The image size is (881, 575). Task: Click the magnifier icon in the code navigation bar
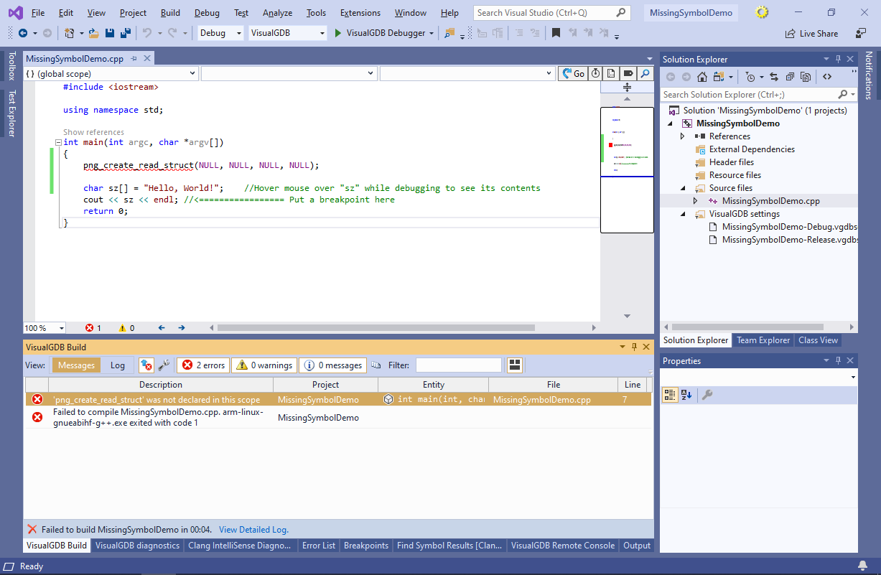point(644,73)
